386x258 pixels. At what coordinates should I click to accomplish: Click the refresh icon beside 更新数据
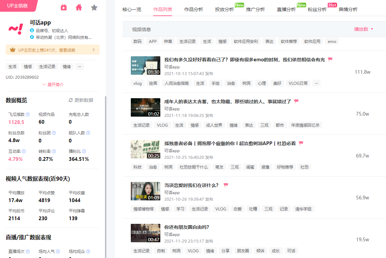click(71, 100)
